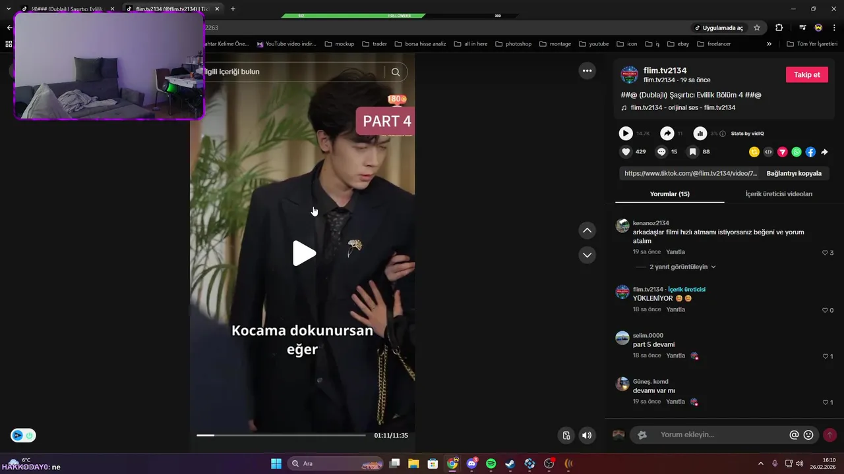The image size is (844, 474).
Task: Open Spotify from the taskbar
Action: [491, 463]
